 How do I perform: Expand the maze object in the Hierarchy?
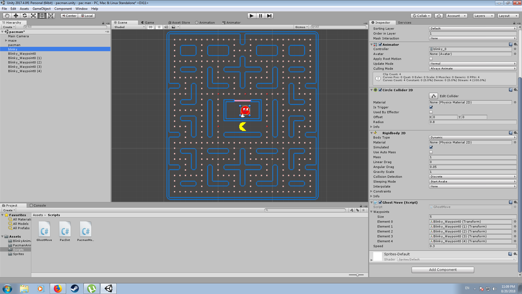tap(6, 40)
